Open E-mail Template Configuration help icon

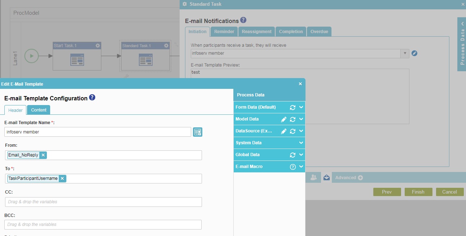tap(92, 97)
